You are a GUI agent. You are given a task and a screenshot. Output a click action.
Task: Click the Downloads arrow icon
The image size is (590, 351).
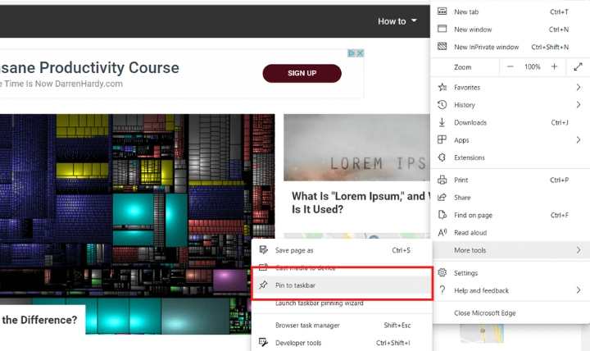pos(442,122)
